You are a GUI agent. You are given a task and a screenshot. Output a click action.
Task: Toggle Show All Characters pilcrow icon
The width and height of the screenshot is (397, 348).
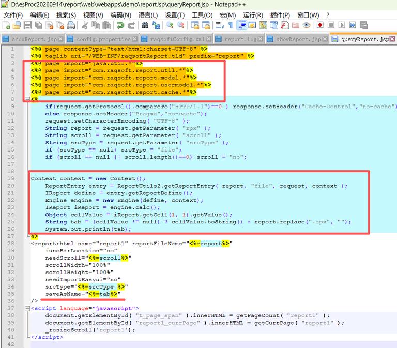click(231, 25)
